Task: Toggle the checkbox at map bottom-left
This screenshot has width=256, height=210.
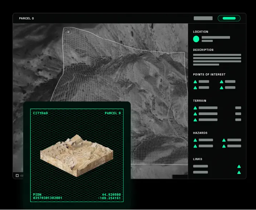Action: point(17,175)
